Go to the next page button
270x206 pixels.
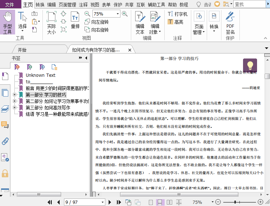110,202
